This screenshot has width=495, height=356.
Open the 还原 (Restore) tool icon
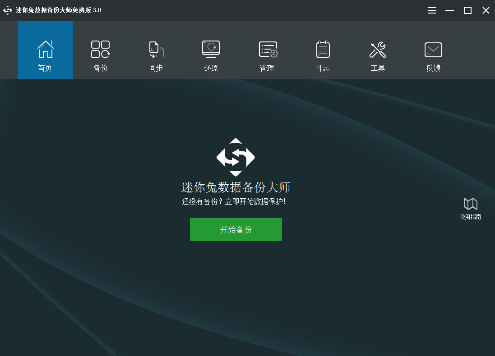click(211, 49)
